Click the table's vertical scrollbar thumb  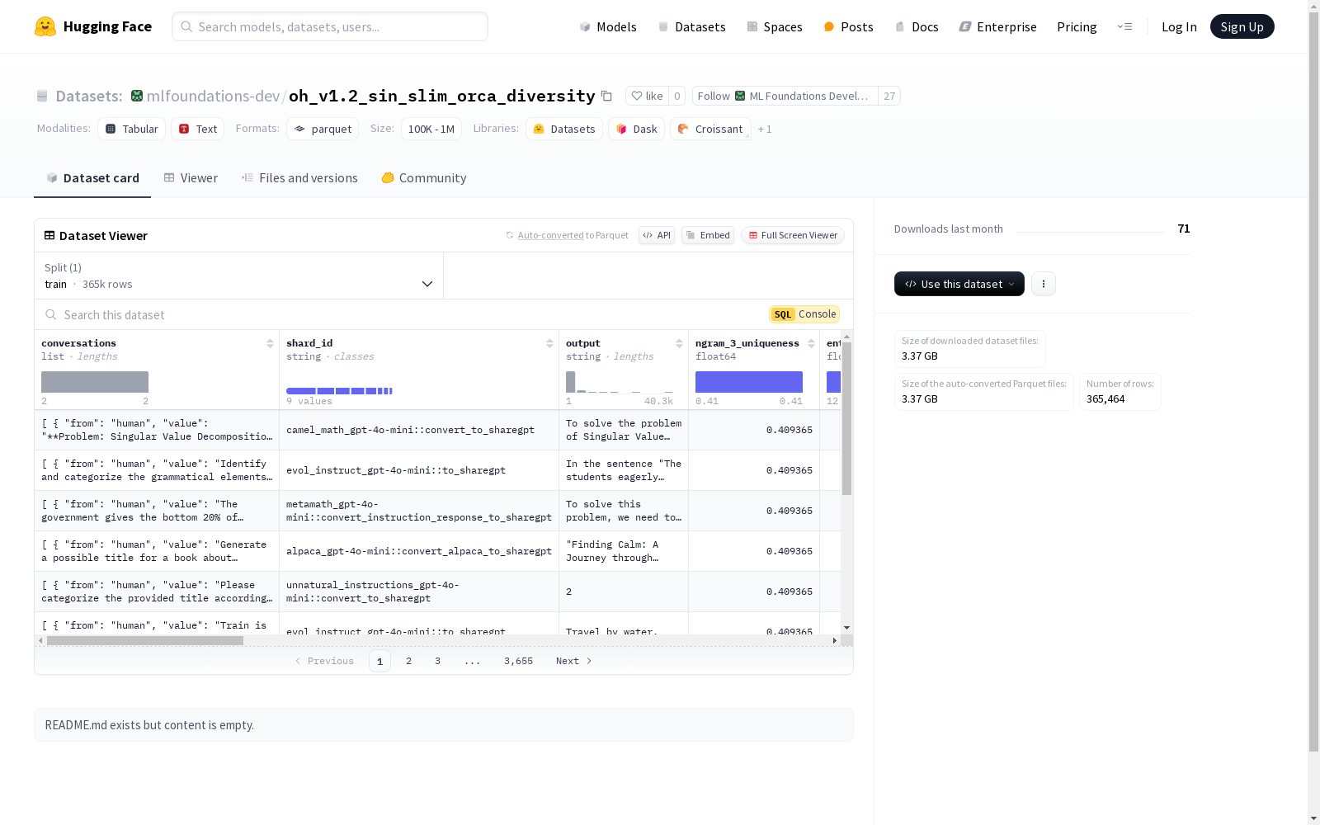click(846, 418)
